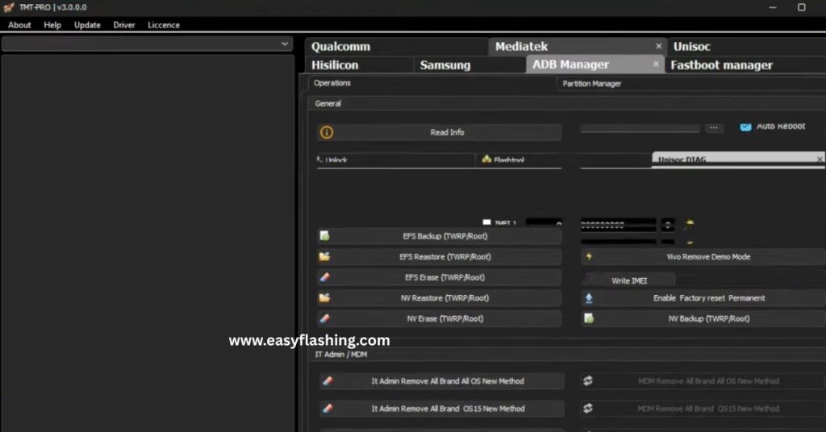The height and width of the screenshot is (432, 826).
Task: Click NV Backup (TWRP/Root) button
Action: [703, 318]
